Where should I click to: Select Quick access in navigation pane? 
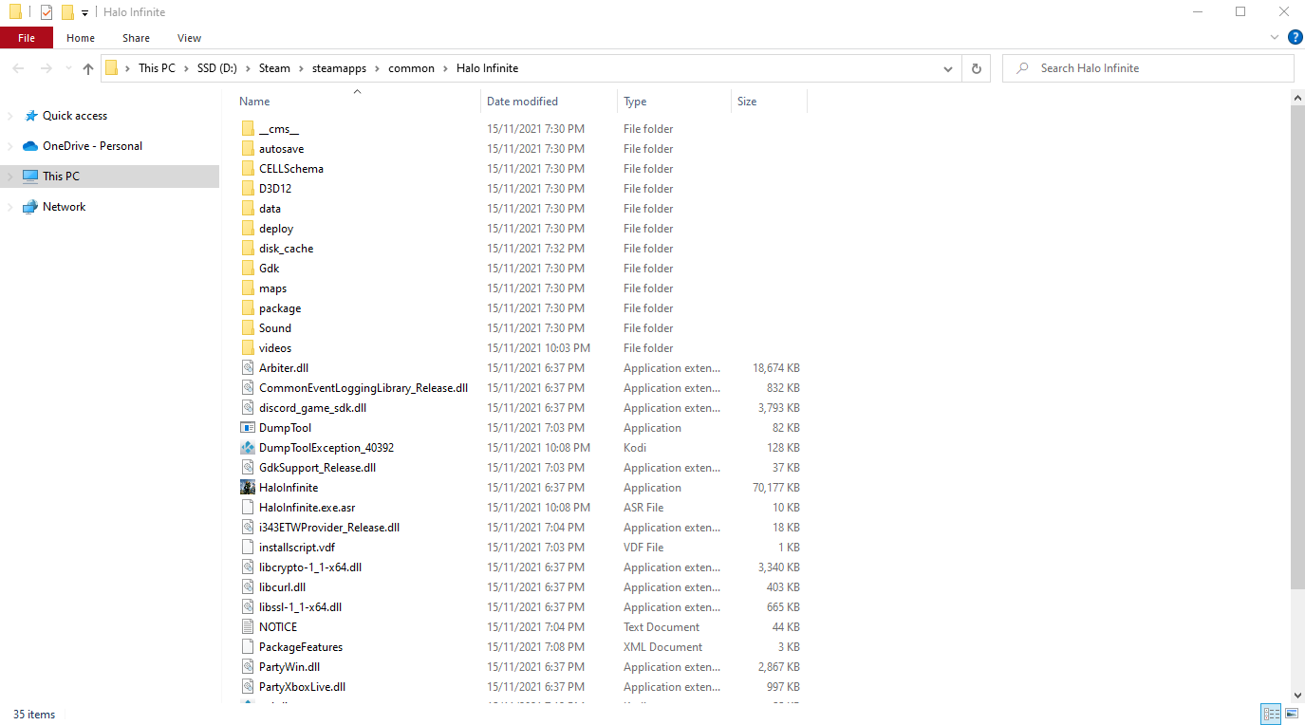pyautogui.click(x=75, y=116)
